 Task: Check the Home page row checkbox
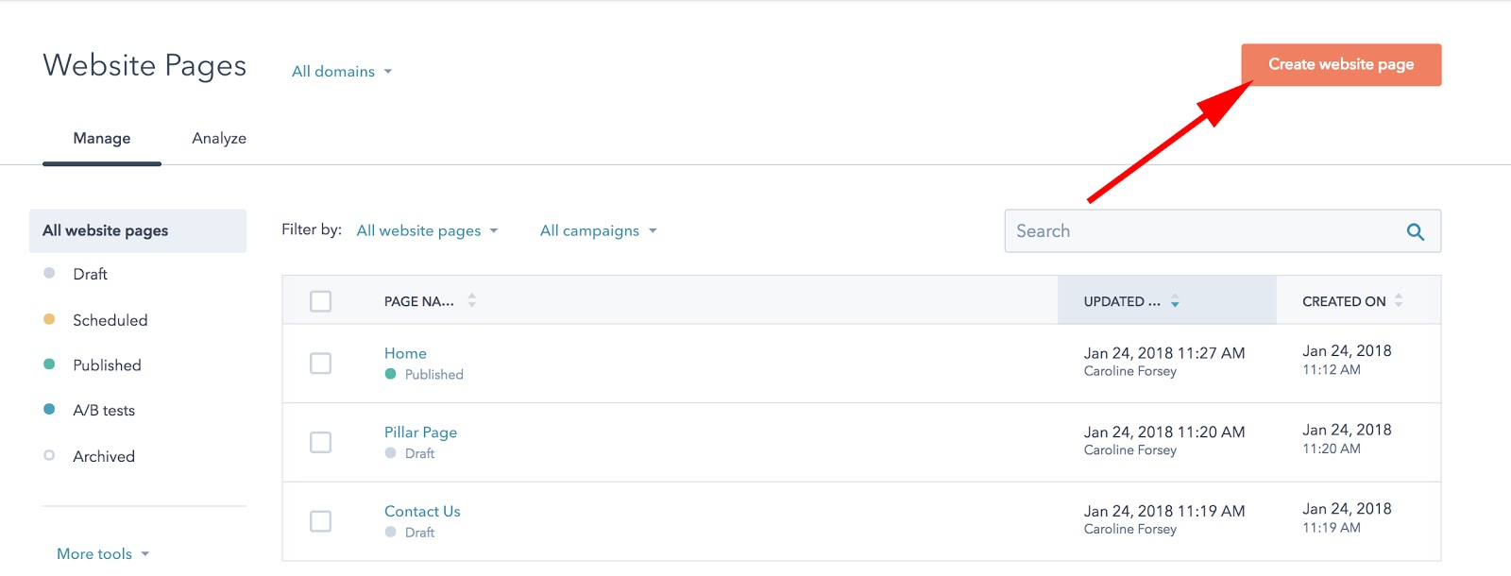321,364
